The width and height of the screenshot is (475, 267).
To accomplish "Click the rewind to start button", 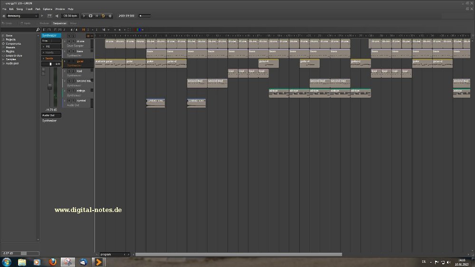I will click(x=96, y=16).
